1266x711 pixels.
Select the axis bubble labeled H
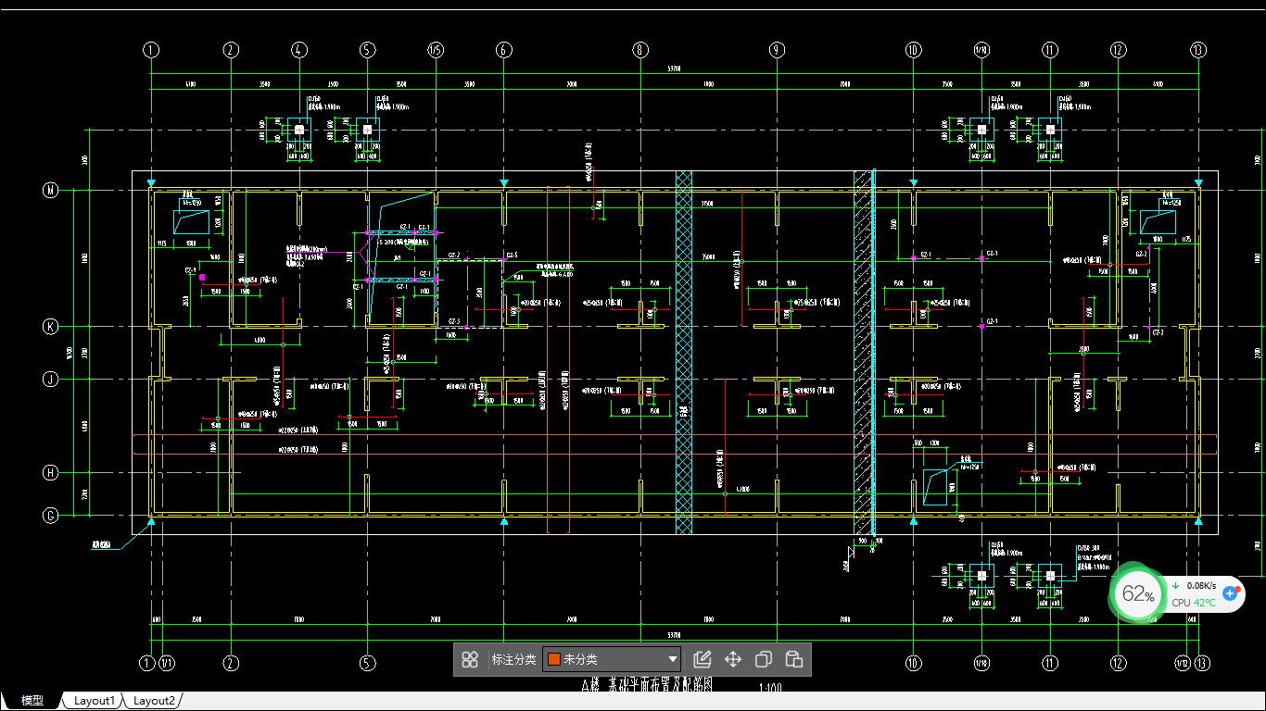click(x=51, y=473)
